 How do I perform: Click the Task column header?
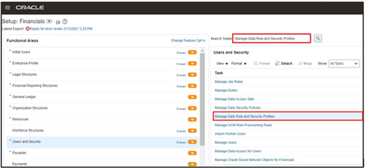(x=219, y=73)
